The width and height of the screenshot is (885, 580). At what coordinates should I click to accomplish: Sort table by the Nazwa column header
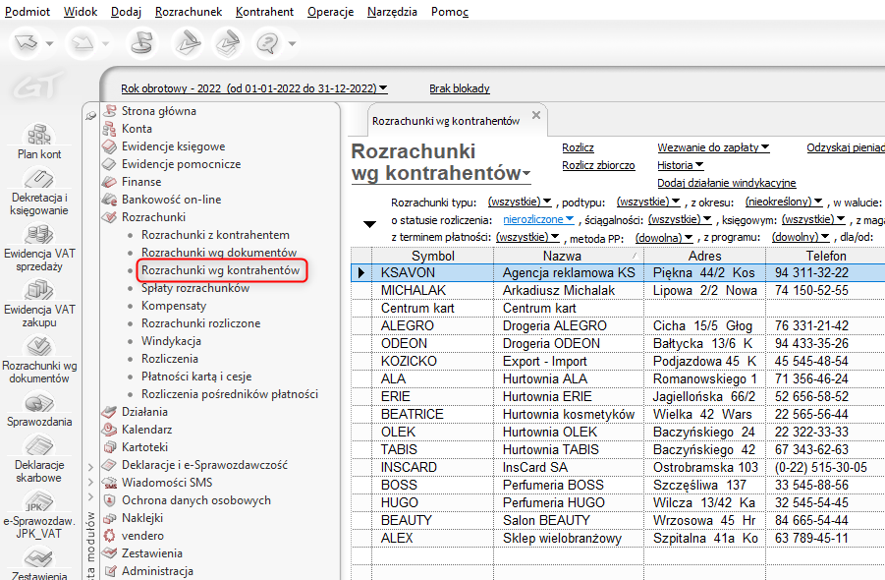click(x=568, y=256)
